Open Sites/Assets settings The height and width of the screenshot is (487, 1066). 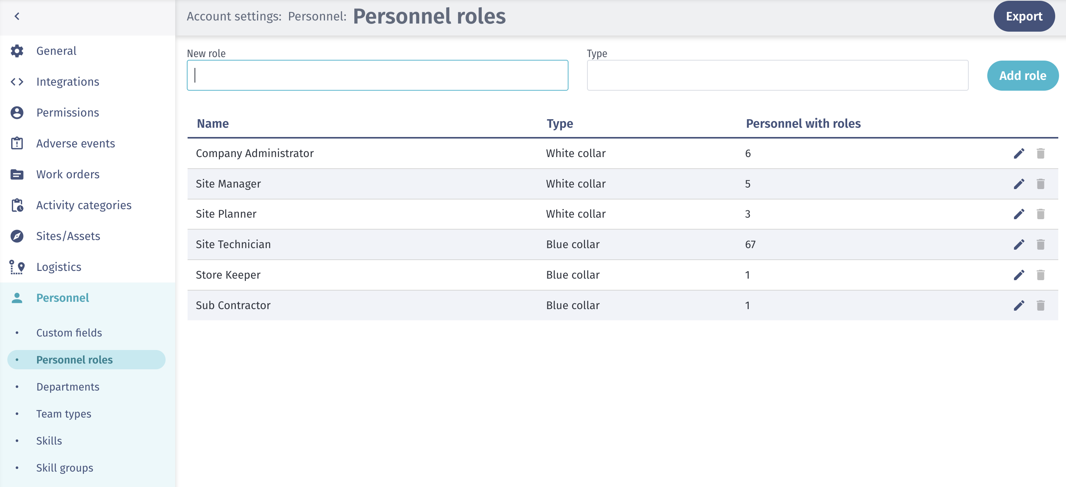point(68,236)
